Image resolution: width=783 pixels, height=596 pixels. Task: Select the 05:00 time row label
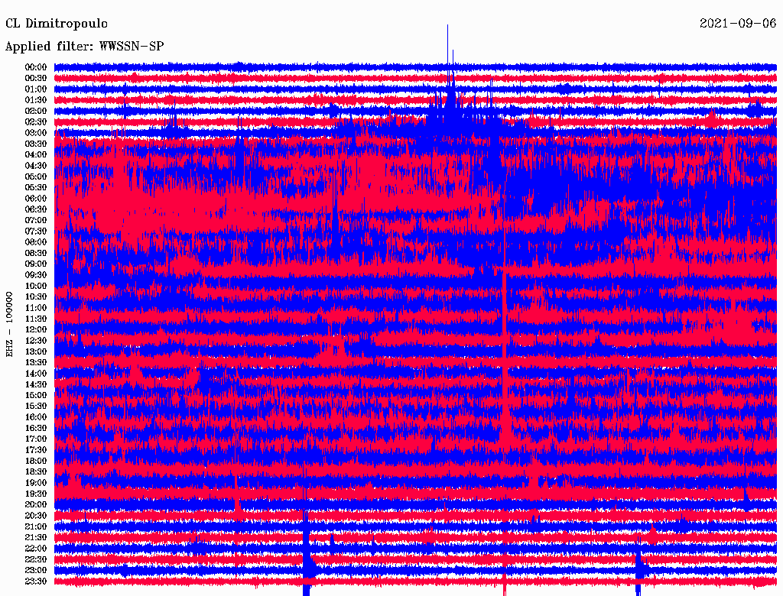click(x=36, y=177)
